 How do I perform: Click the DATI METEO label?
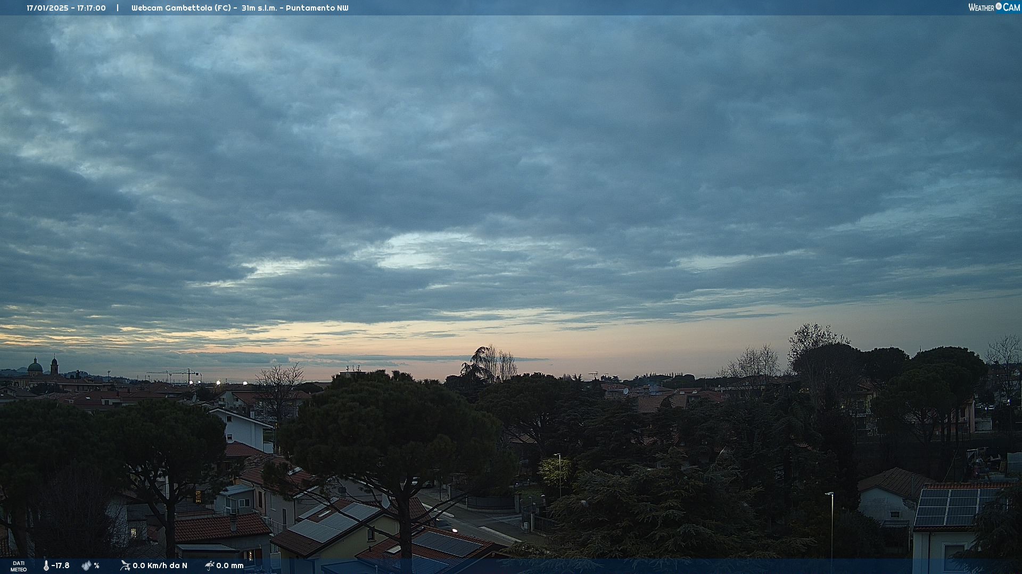click(x=19, y=566)
